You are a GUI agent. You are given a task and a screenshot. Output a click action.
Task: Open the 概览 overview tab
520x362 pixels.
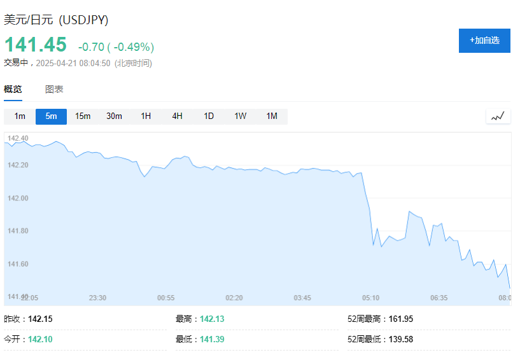[x=13, y=89]
